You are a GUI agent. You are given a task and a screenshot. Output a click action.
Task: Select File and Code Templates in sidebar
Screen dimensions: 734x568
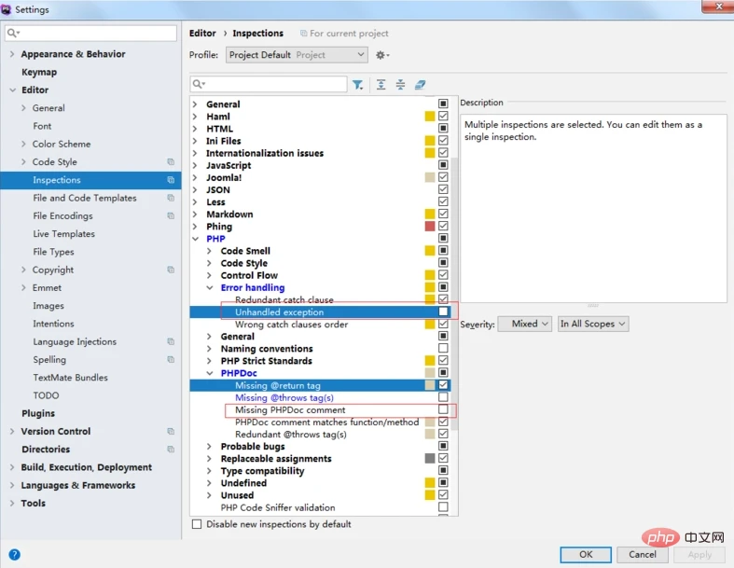[84, 198]
